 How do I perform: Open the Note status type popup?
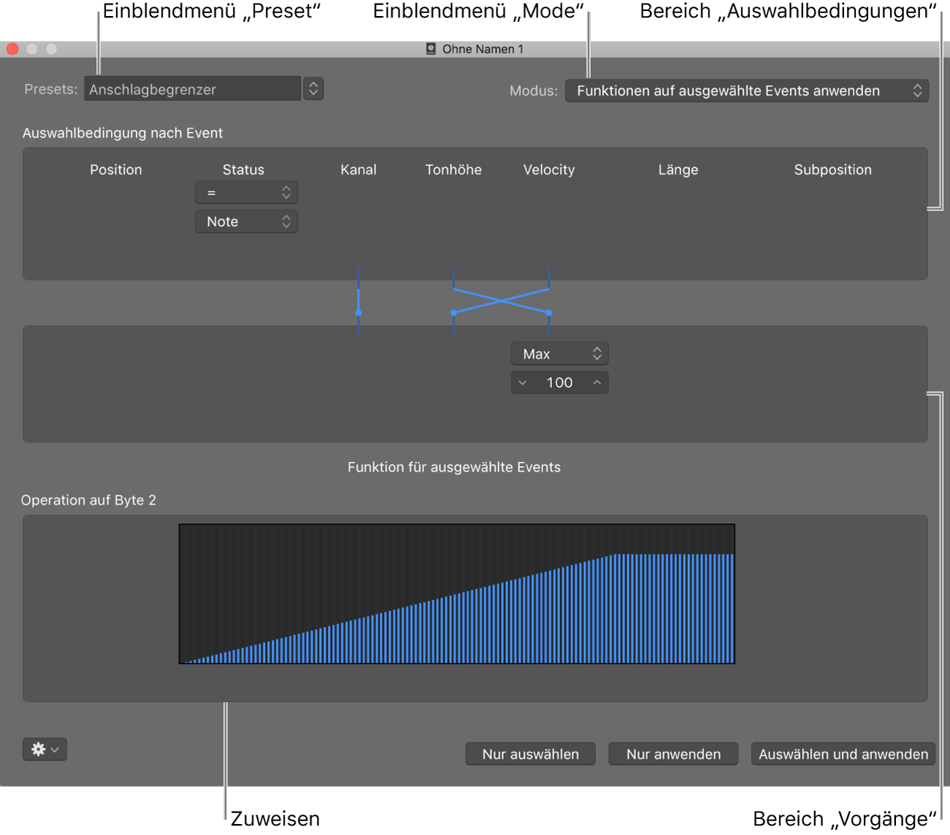[x=246, y=222]
